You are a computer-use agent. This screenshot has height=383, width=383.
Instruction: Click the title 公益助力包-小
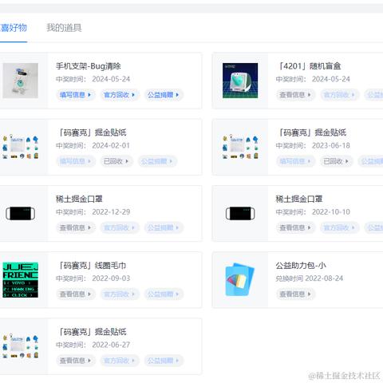pos(301,266)
